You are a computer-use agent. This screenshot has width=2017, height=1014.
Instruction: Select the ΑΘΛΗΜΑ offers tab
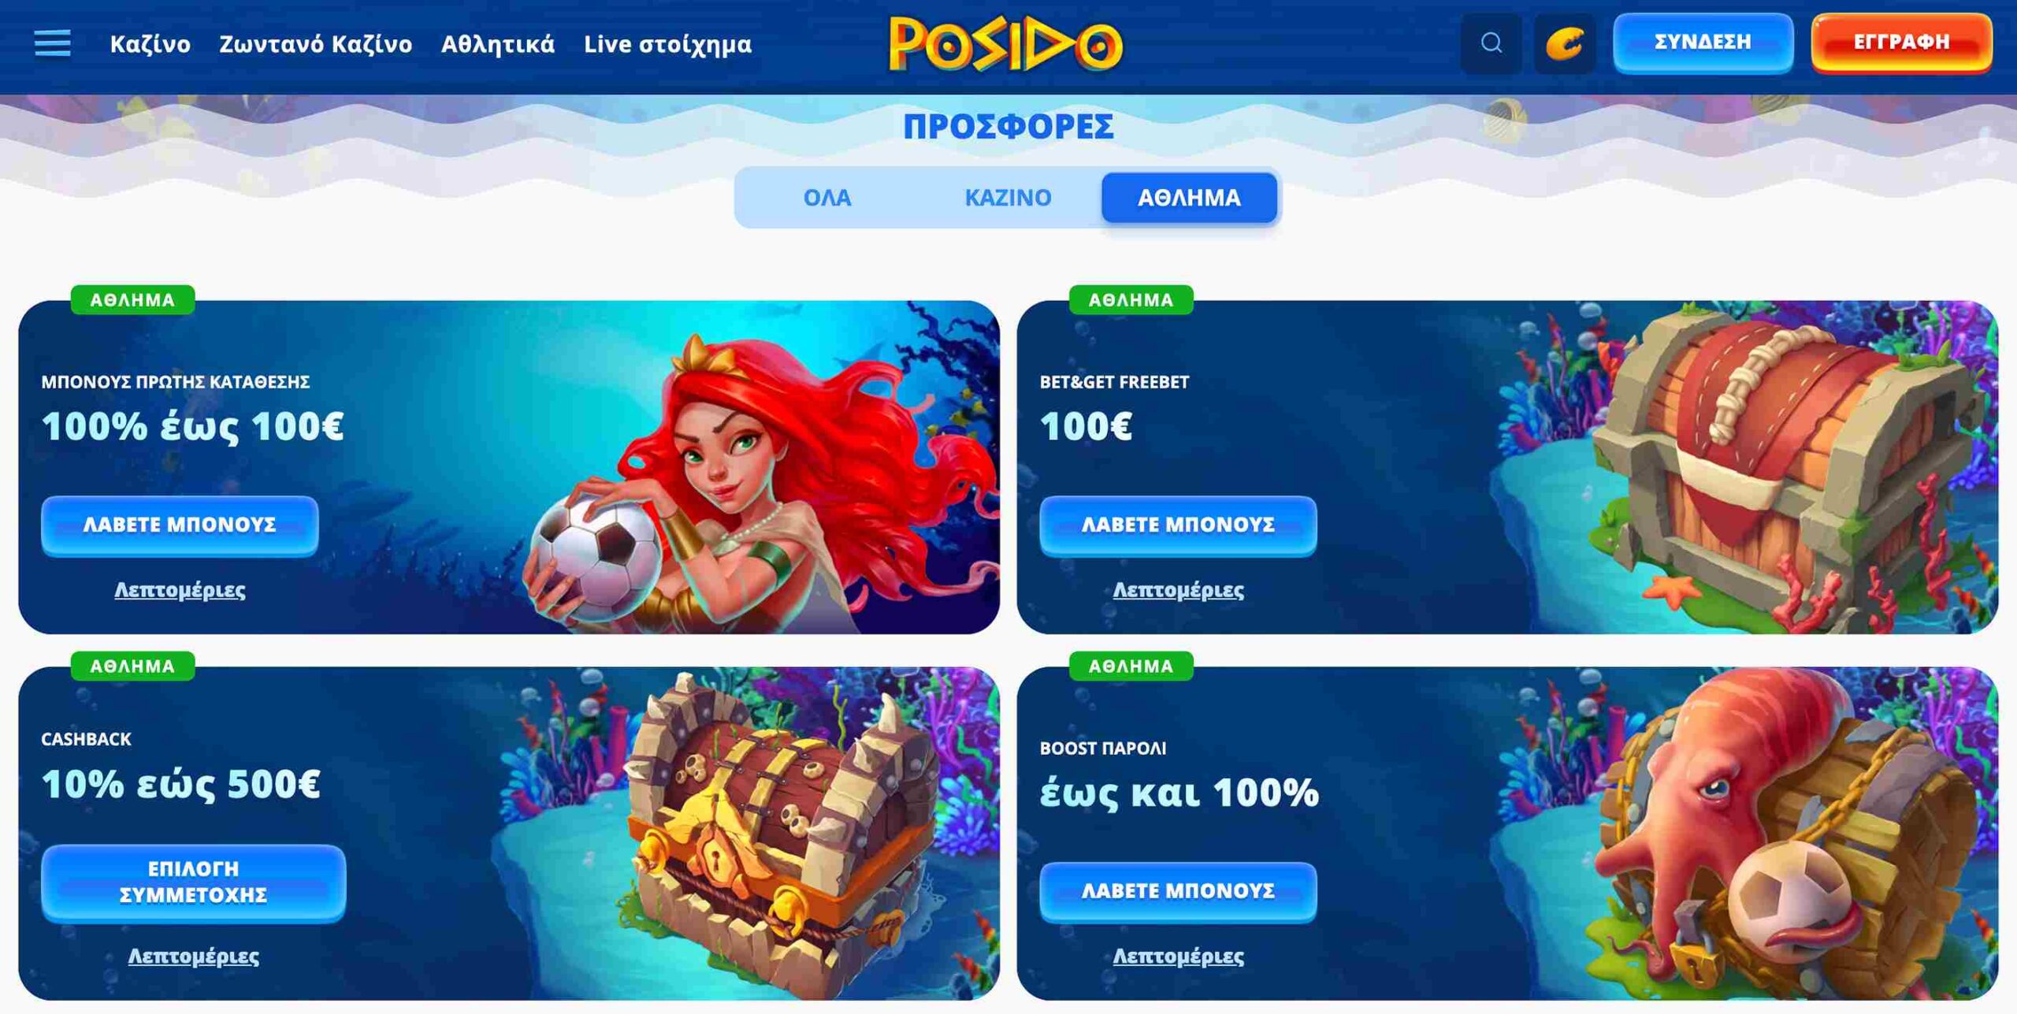(1189, 198)
